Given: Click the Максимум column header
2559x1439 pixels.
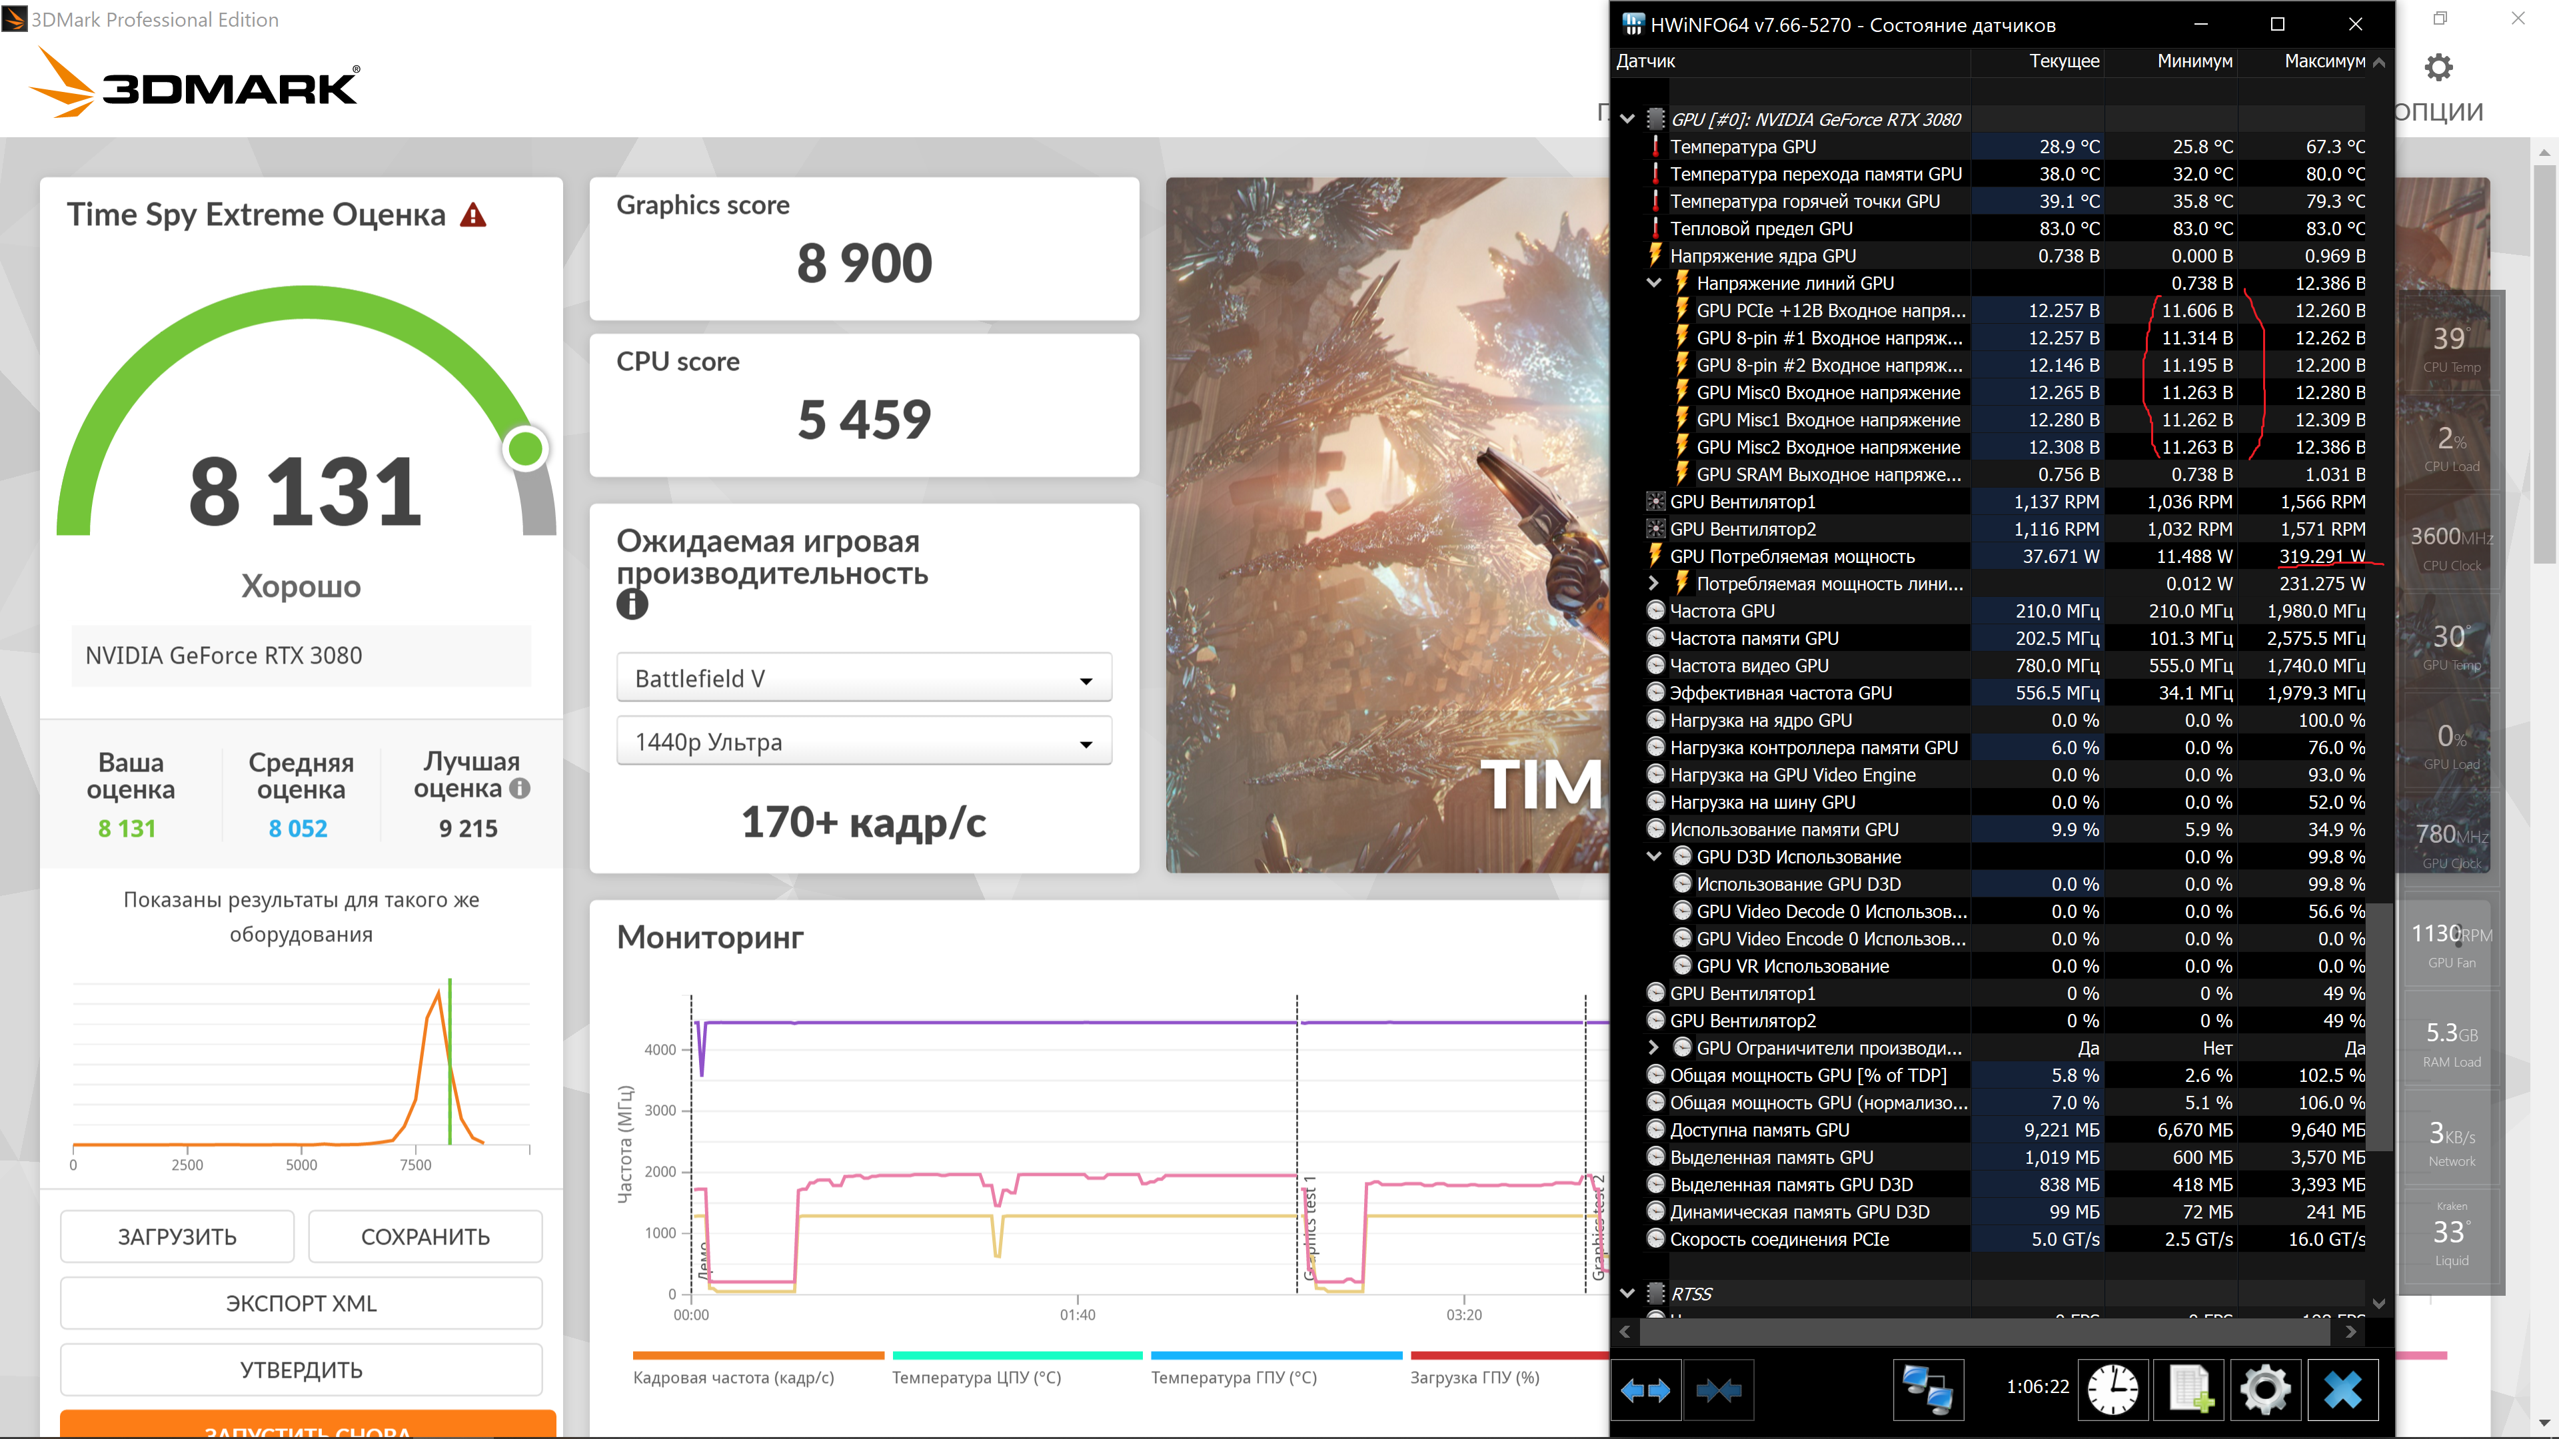Looking at the screenshot, I should (x=2324, y=61).
